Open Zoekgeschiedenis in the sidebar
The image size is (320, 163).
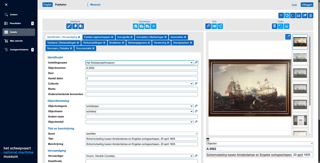coord(19,50)
